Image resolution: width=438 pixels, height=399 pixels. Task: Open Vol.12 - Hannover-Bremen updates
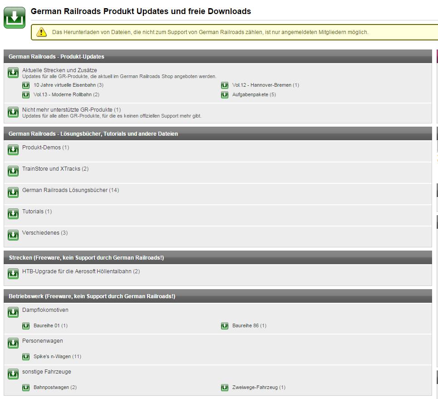point(261,85)
